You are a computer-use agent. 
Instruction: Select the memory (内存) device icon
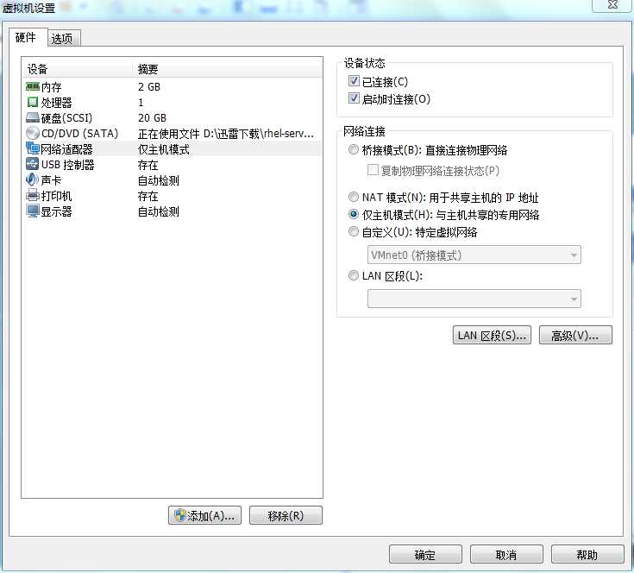33,86
